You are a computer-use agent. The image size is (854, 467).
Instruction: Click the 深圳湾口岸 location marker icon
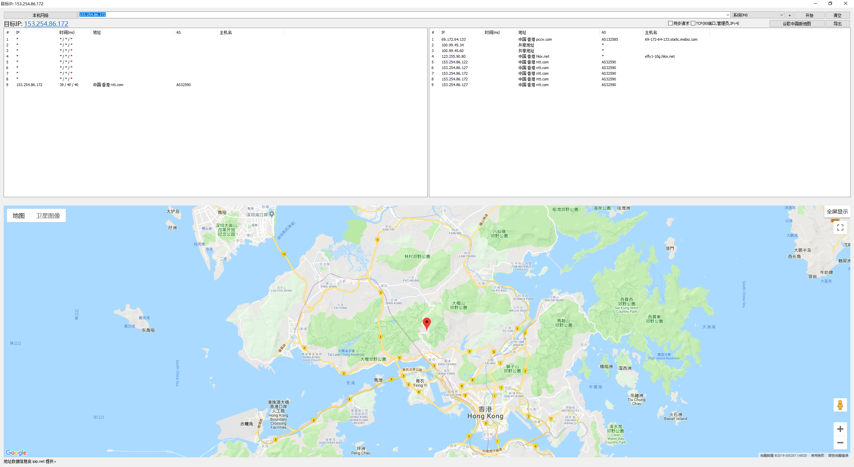272,214
